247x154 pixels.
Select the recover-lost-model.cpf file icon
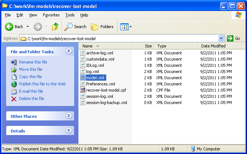click(83, 90)
